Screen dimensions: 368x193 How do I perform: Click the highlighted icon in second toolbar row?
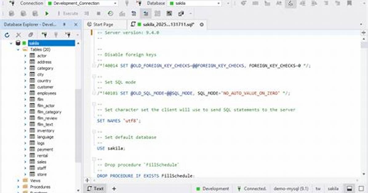[x=146, y=14]
